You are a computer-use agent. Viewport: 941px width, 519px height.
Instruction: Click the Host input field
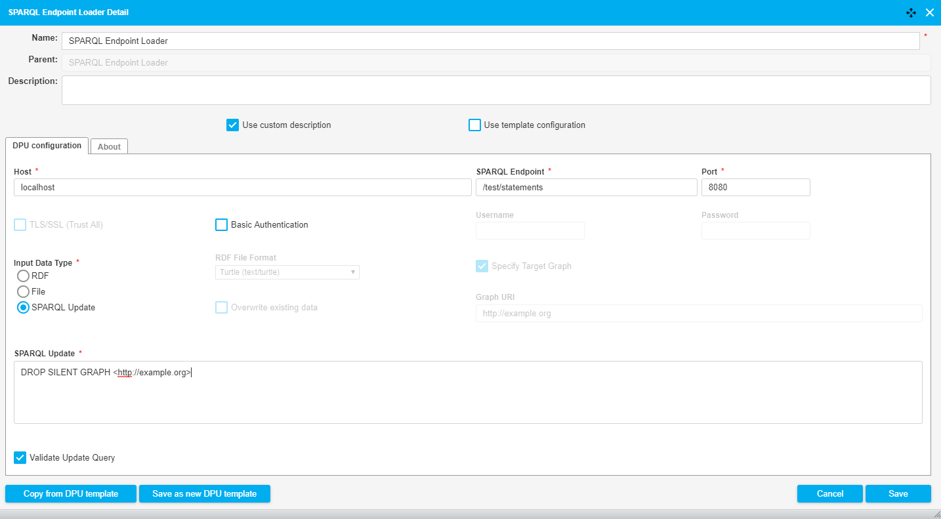click(241, 188)
